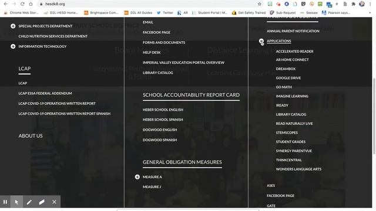Click the page vertical scrollbar
This screenshot has height=211, width=376.
[x=374, y=116]
